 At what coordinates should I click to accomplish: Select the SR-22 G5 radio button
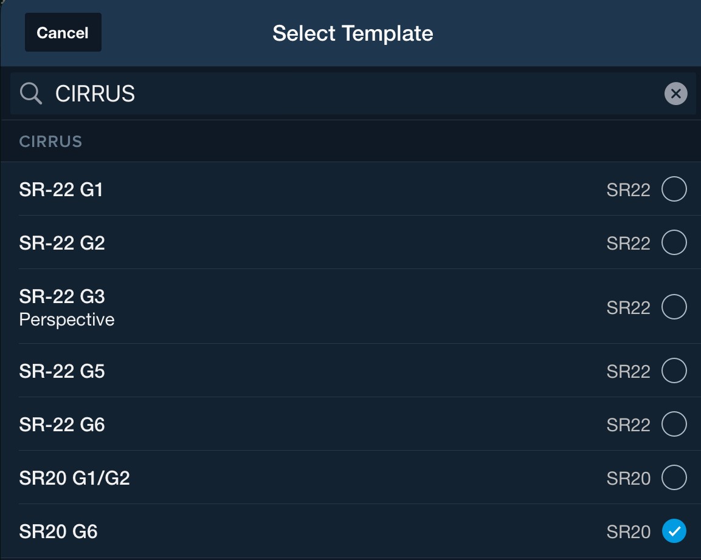674,370
